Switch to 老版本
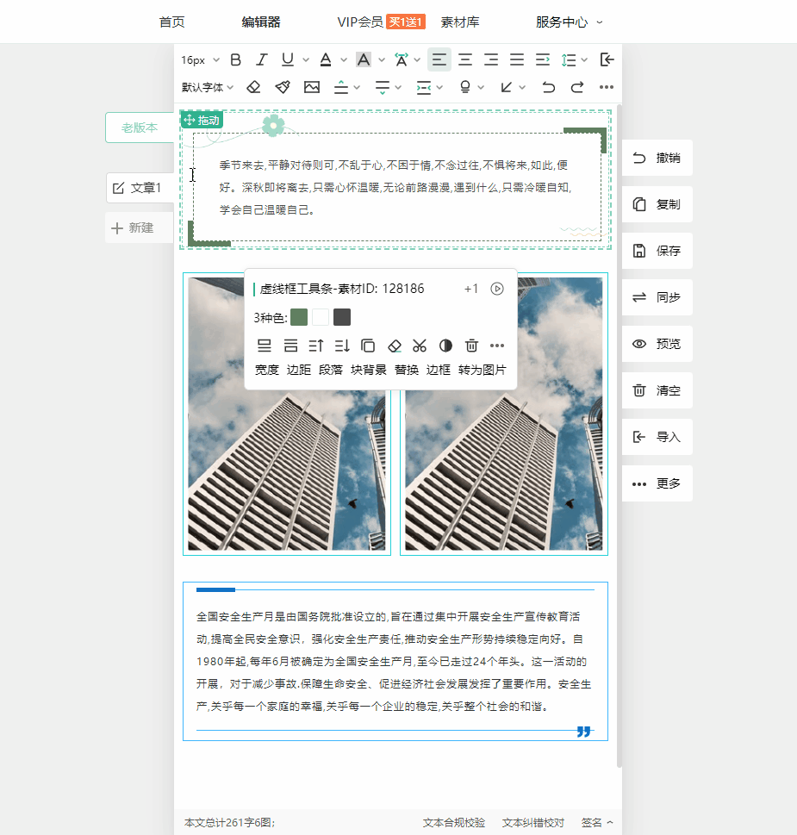The image size is (797, 835). click(140, 128)
